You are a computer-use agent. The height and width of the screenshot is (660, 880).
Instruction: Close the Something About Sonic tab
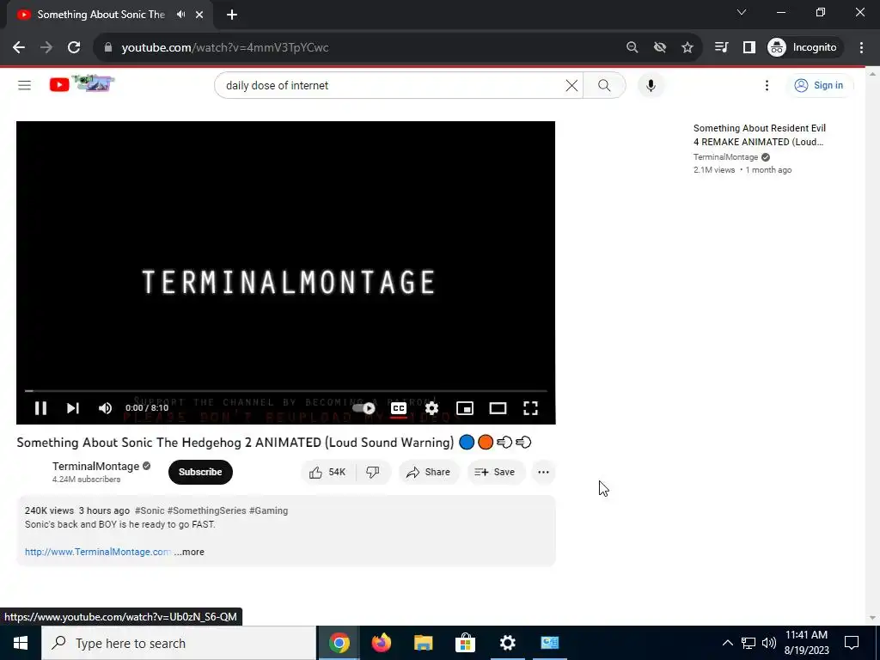click(199, 15)
